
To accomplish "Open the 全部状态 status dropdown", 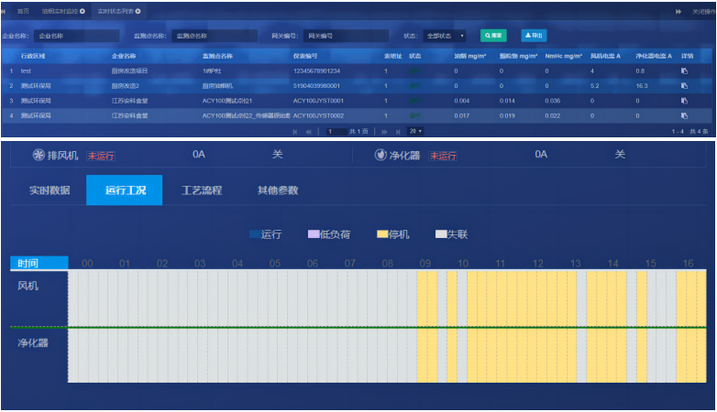I will point(445,36).
